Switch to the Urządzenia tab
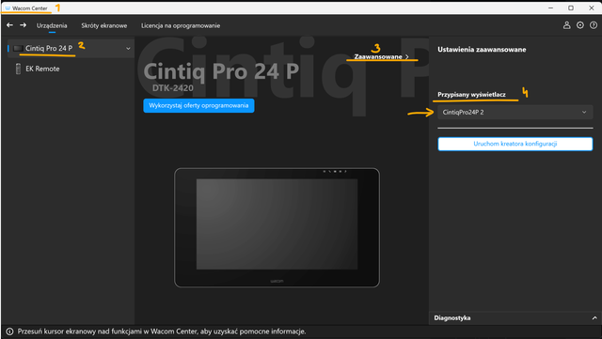Viewport: 602px width, 339px height. click(52, 25)
